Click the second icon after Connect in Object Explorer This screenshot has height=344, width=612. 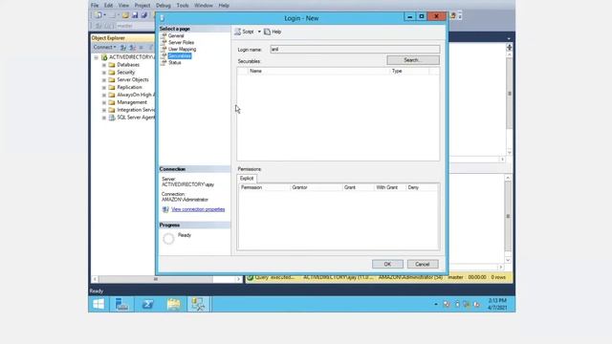pyautogui.click(x=132, y=47)
